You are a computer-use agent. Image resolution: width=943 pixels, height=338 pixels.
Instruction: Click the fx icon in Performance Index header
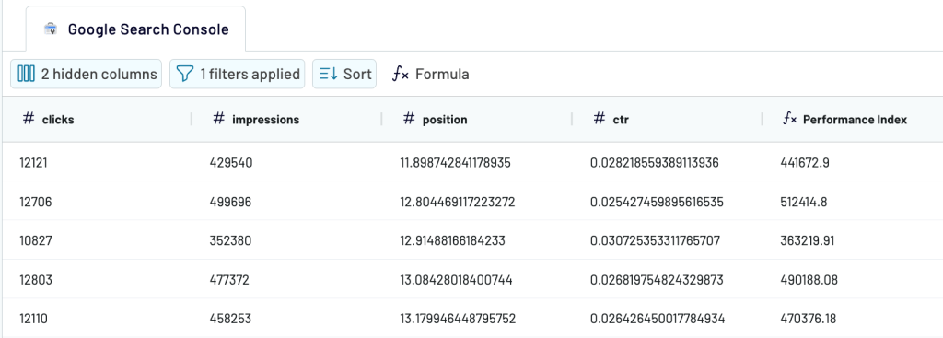pyautogui.click(x=789, y=119)
